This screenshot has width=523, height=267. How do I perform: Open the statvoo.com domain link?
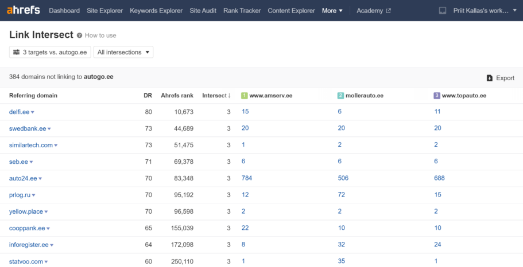coord(26,261)
